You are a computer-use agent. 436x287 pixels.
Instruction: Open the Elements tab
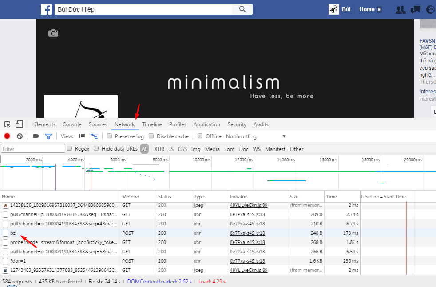[45, 124]
